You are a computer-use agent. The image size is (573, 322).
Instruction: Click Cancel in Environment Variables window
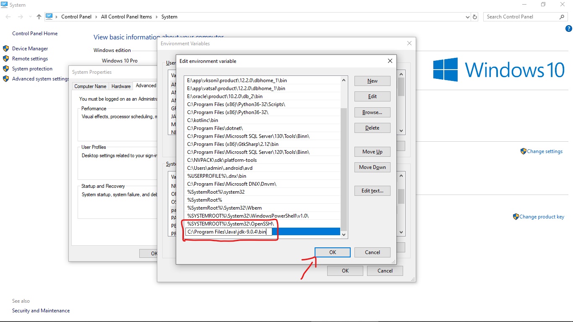[385, 271]
